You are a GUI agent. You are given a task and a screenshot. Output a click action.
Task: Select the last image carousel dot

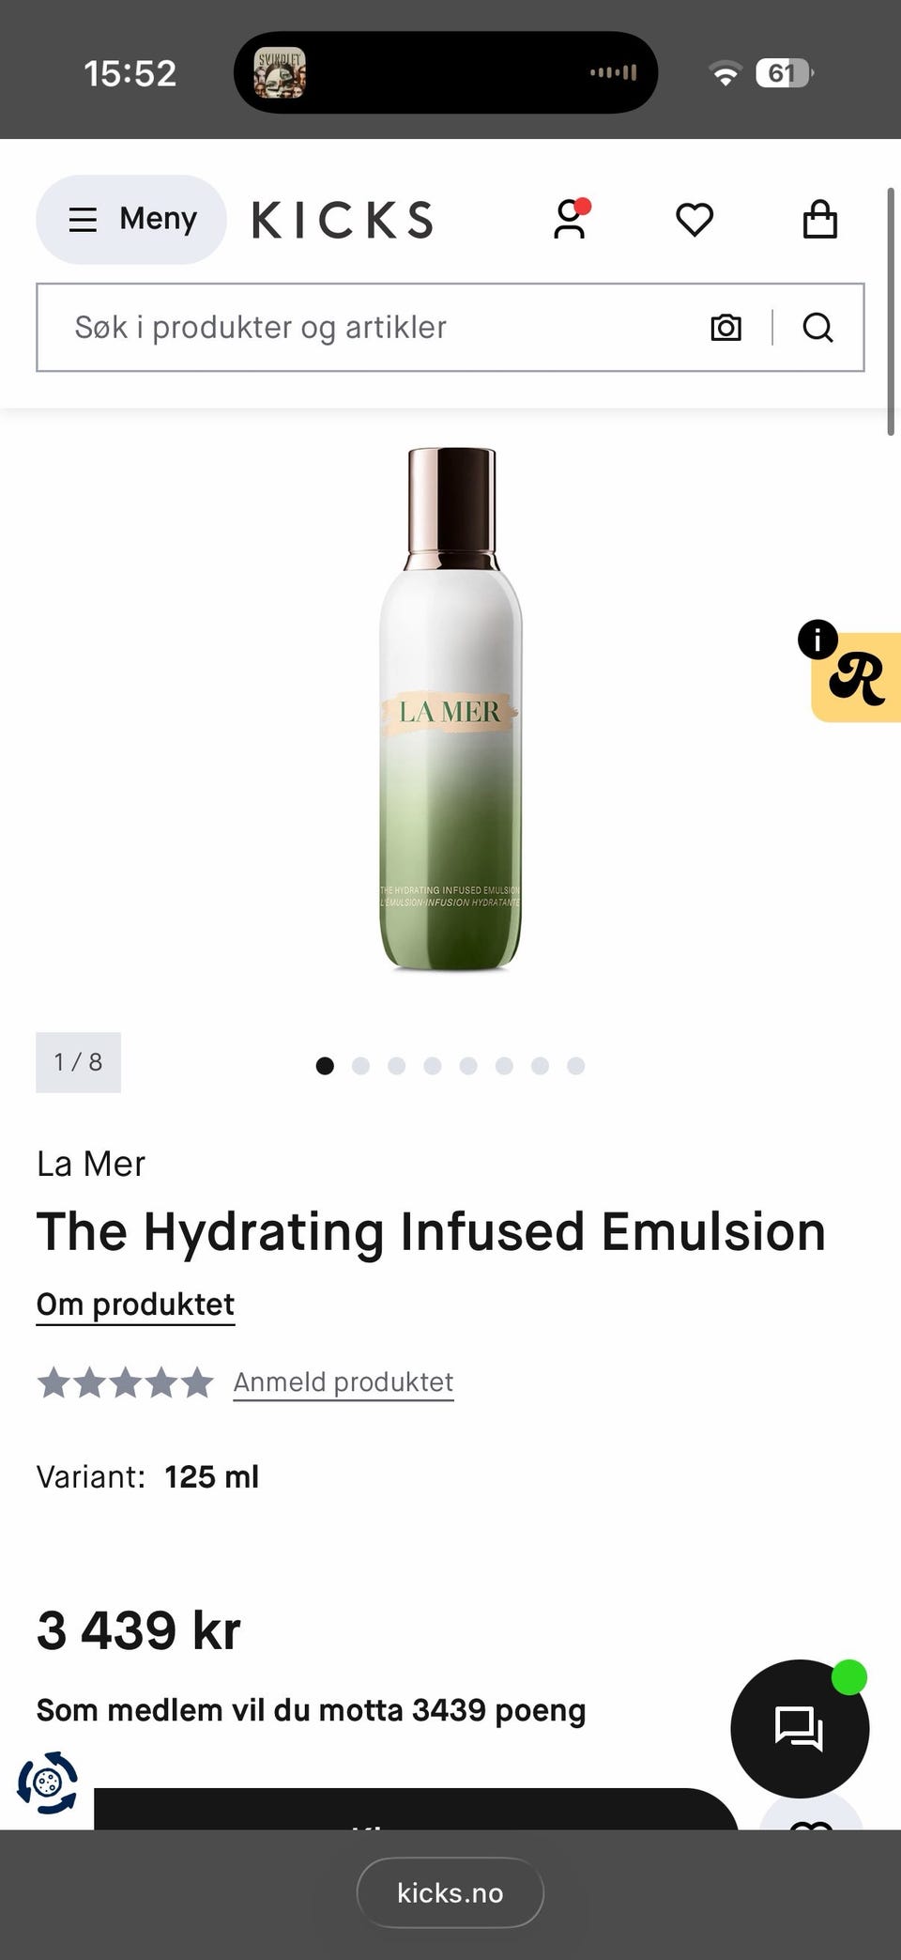click(x=576, y=1065)
